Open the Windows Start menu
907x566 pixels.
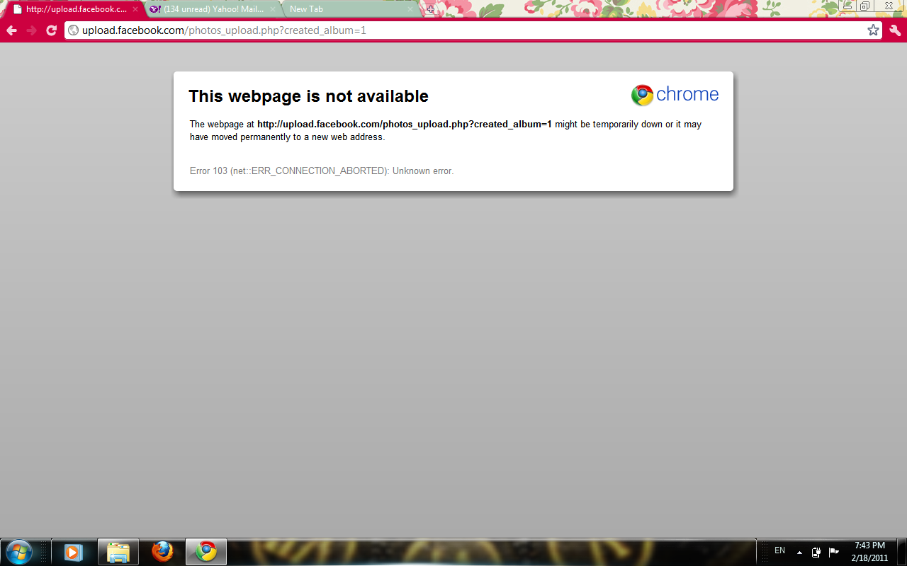click(x=18, y=551)
